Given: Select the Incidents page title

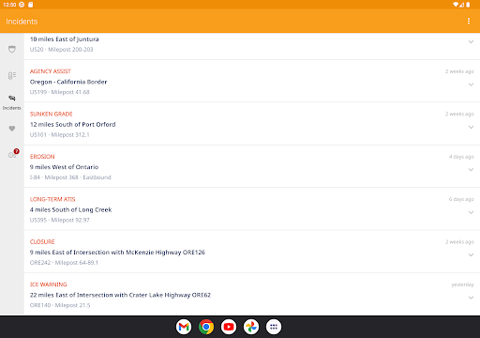Looking at the screenshot, I should click(22, 22).
